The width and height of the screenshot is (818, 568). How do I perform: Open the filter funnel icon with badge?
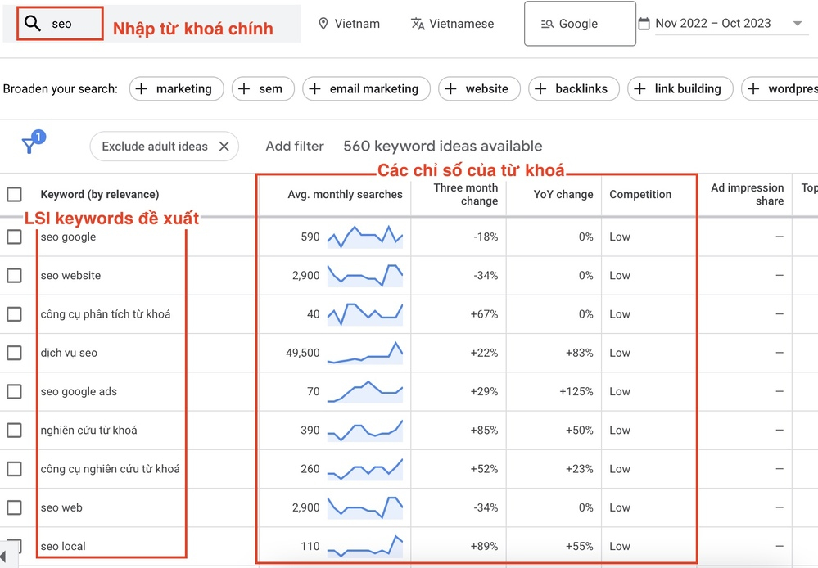point(33,142)
